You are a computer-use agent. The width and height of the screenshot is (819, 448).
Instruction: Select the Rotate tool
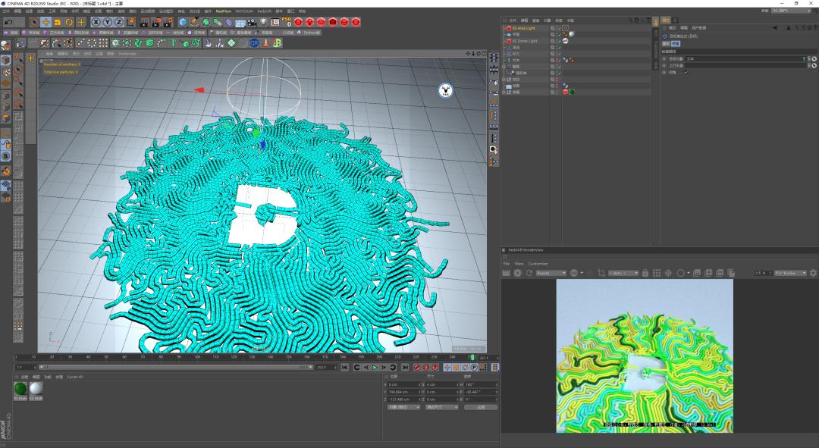click(69, 23)
